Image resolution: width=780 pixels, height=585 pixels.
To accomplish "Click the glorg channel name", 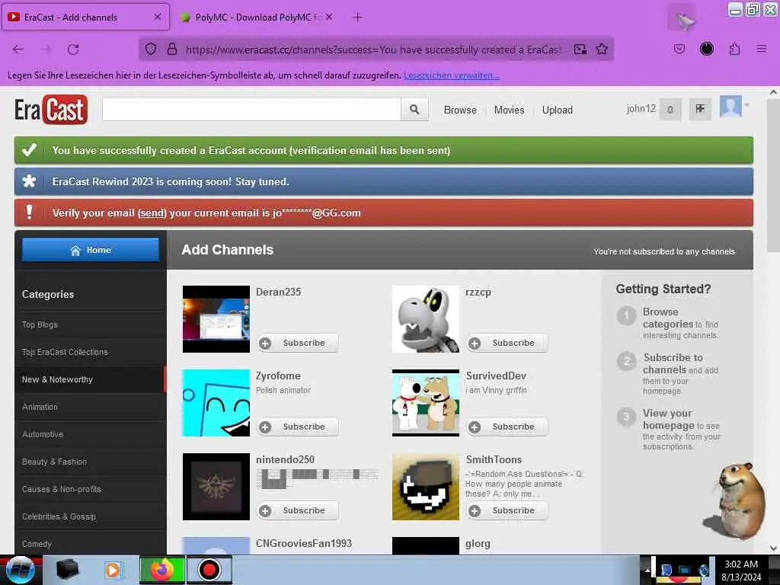I will click(x=478, y=544).
